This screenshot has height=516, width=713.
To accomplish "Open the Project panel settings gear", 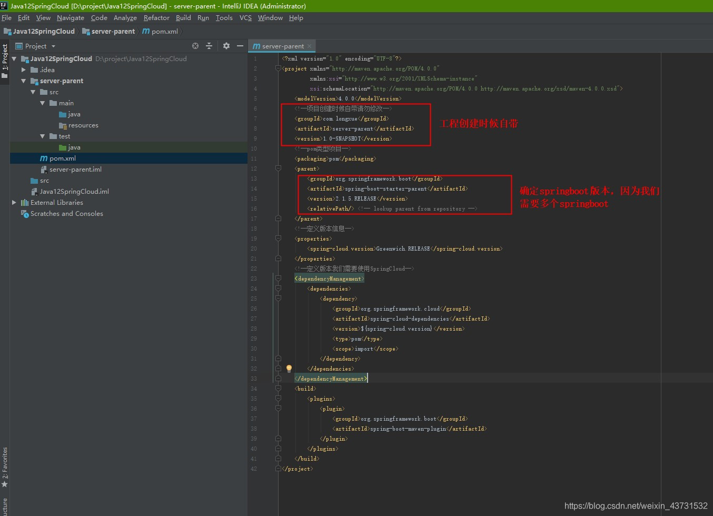I will (226, 46).
